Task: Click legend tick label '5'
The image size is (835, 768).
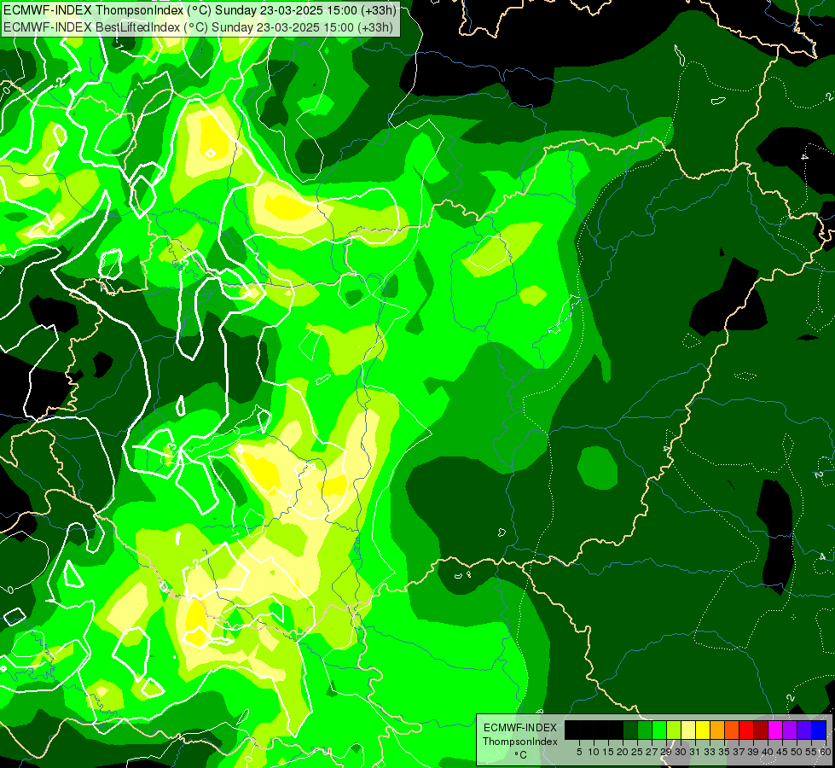Action: (x=579, y=752)
